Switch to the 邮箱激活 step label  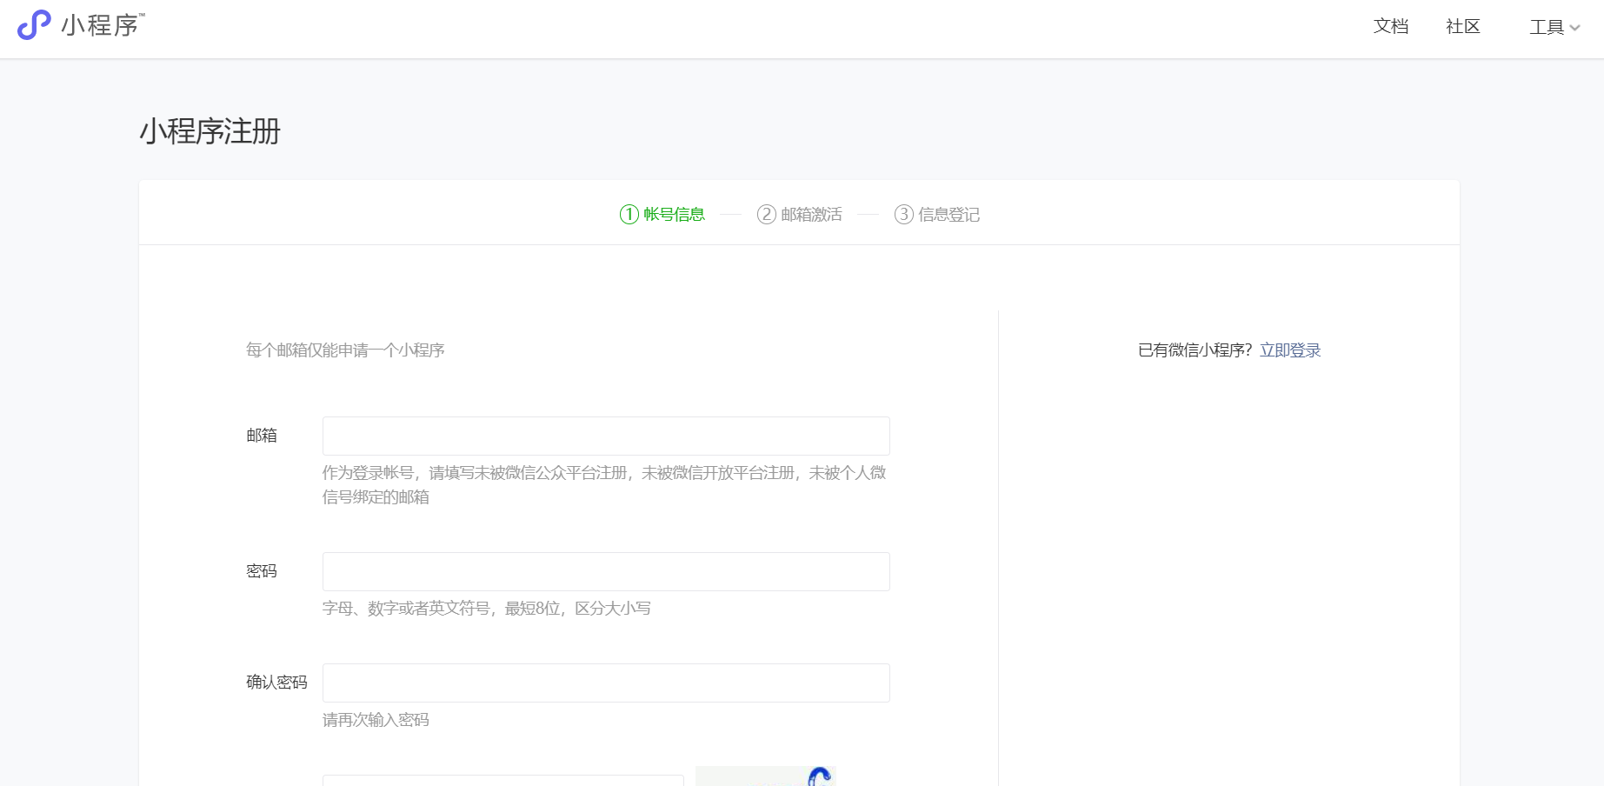point(811,214)
